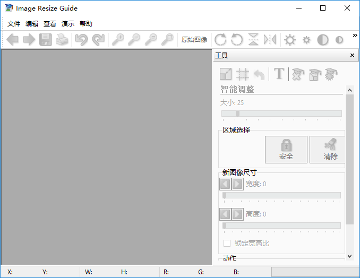Click the 原始图像 toolbar button

(194, 40)
